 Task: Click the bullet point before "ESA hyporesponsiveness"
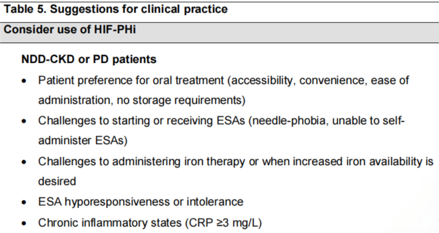coord(24,202)
